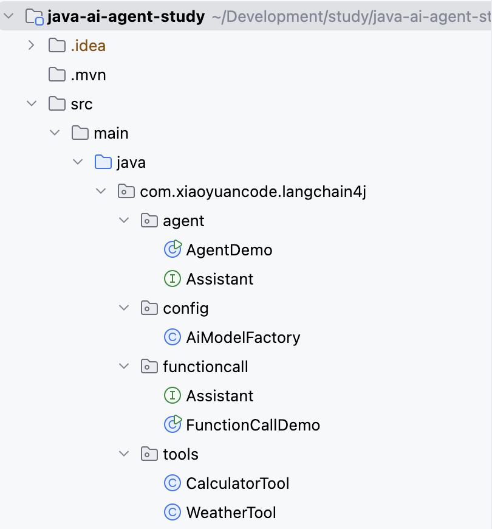Select the .idea folder name
This screenshot has height=529, width=492.
coord(88,46)
